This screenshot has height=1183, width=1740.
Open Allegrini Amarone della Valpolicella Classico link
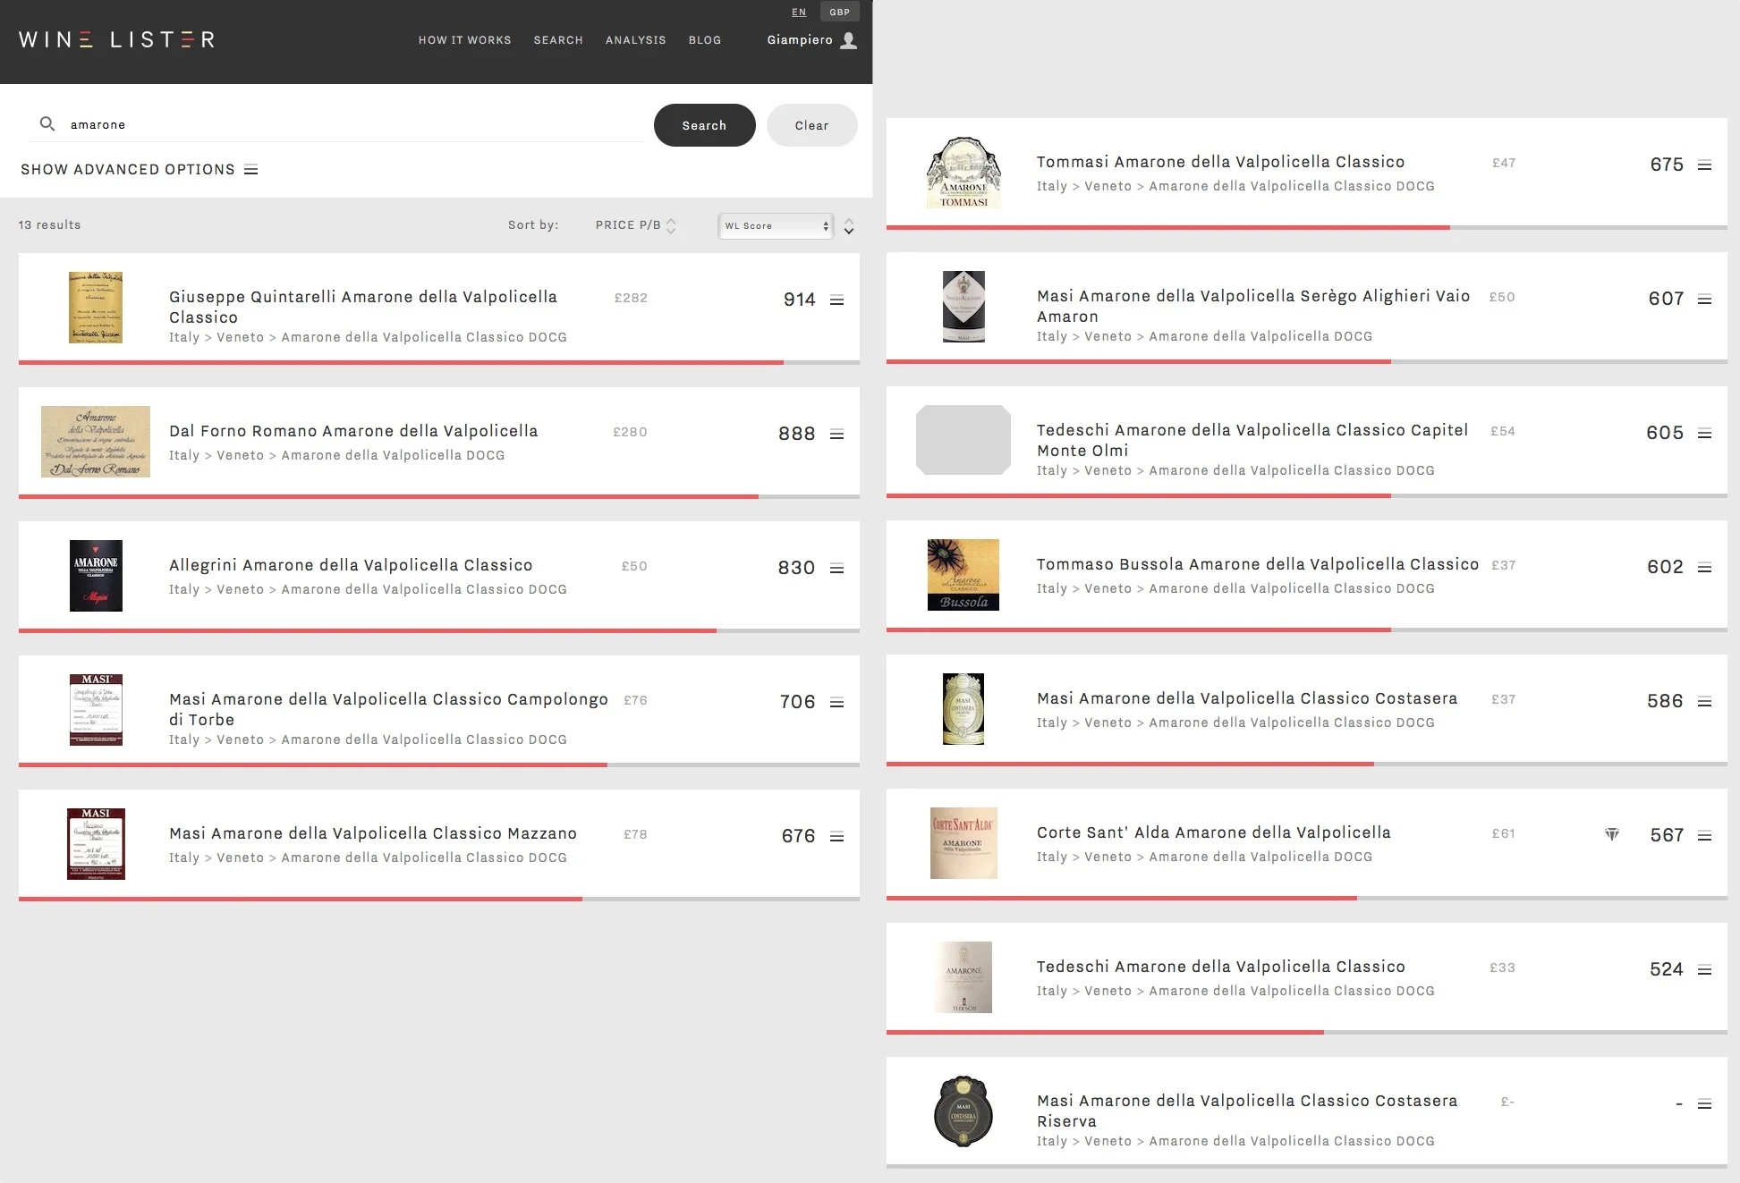coord(351,565)
